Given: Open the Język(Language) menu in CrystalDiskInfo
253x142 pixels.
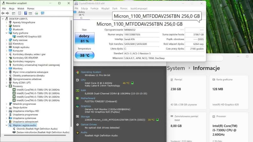Looking at the screenshot, I should [x=139, y=8].
